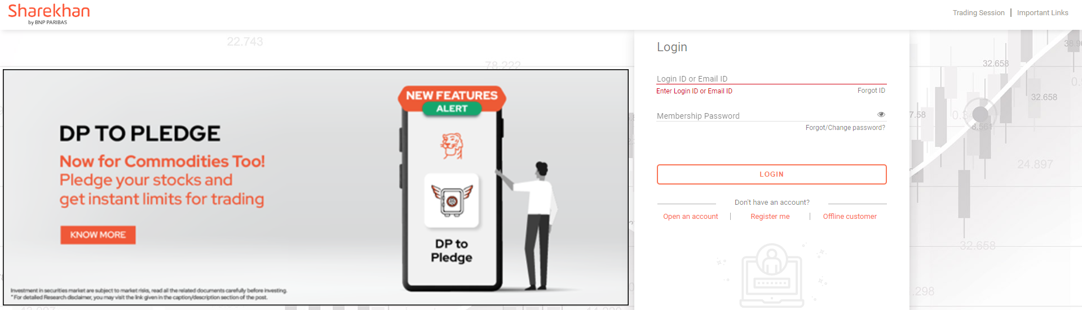Click the winged safe DP to Pledge icon
1082x310 pixels.
tap(452, 200)
